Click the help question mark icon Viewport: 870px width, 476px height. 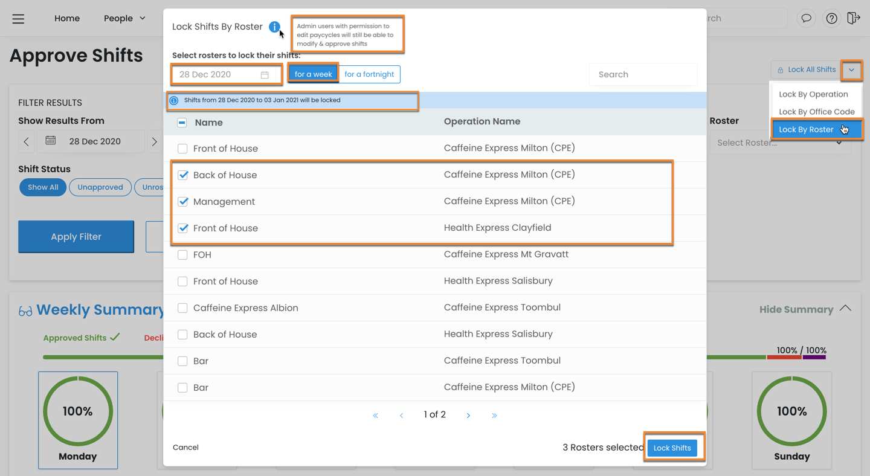coord(832,18)
